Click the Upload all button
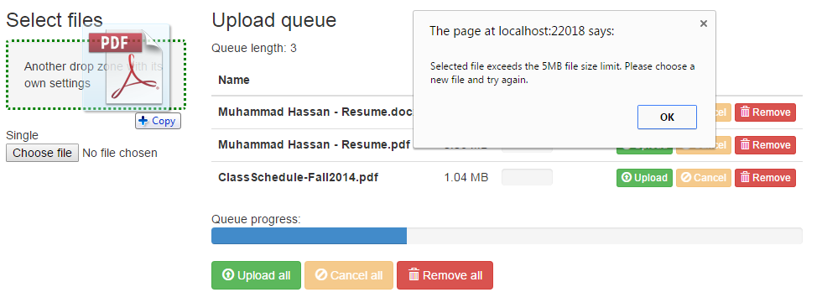 click(257, 275)
